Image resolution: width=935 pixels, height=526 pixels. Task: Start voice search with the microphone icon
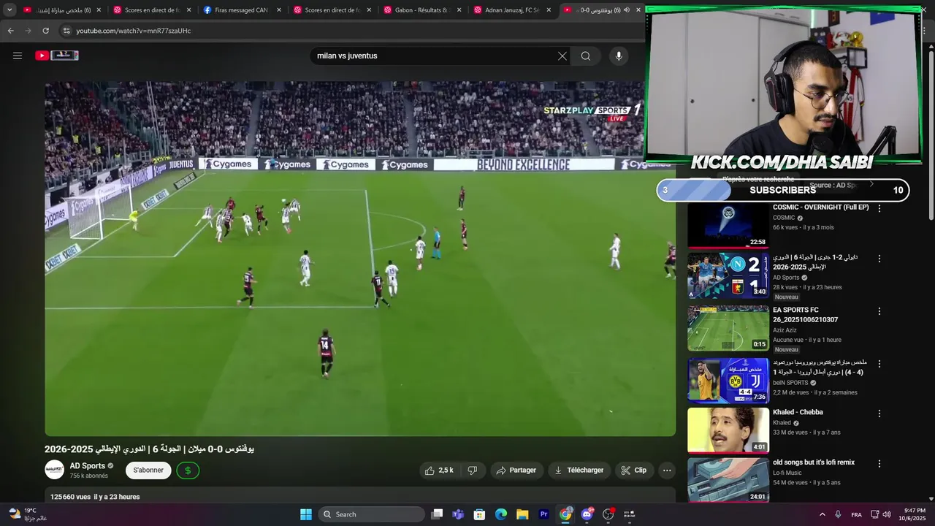coord(619,56)
